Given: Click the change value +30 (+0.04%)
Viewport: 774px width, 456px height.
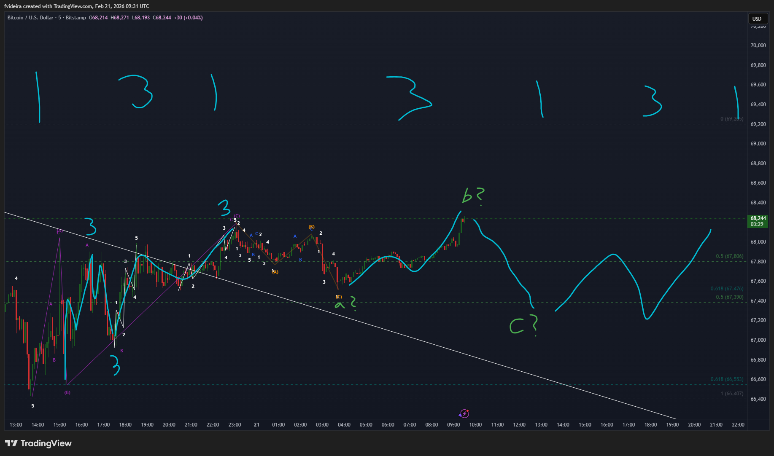Looking at the screenshot, I should [x=188, y=18].
